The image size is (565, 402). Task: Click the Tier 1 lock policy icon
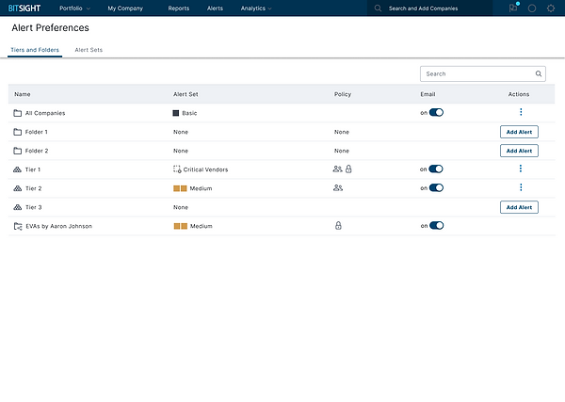[348, 169]
